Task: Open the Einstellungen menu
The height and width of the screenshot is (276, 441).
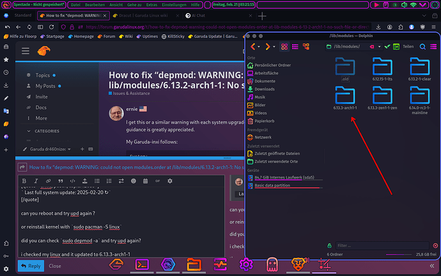Action: tap(174, 4)
